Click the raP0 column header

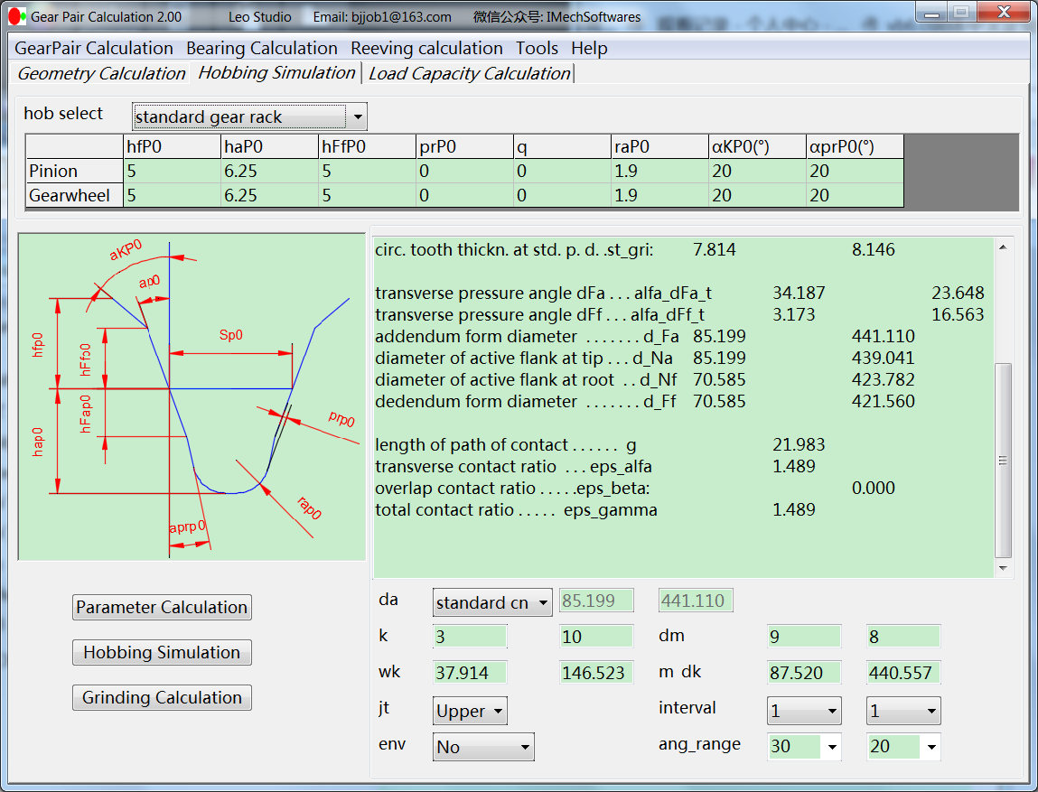[x=660, y=146]
